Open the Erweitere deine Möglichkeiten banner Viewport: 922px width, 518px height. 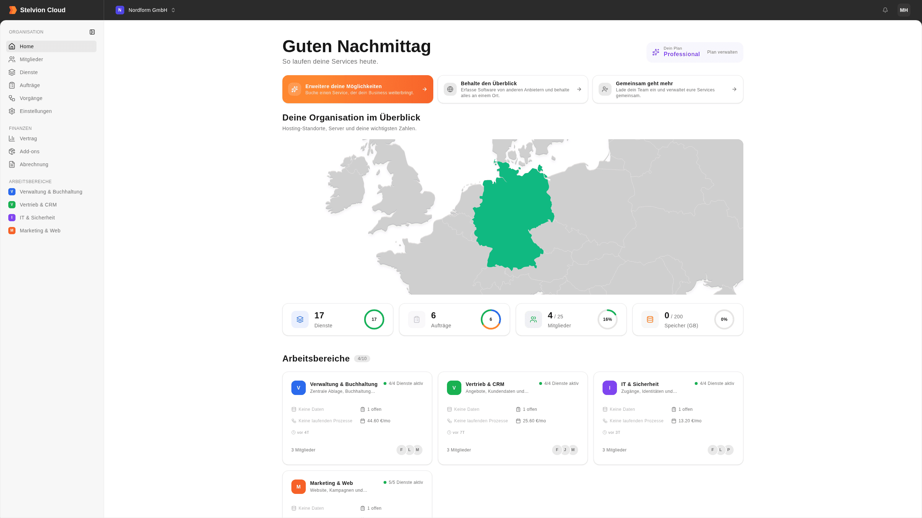coord(358,89)
